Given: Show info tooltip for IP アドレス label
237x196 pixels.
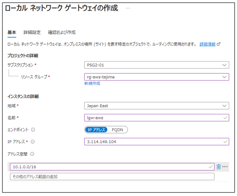Looking at the screenshot, I should (x=33, y=142).
